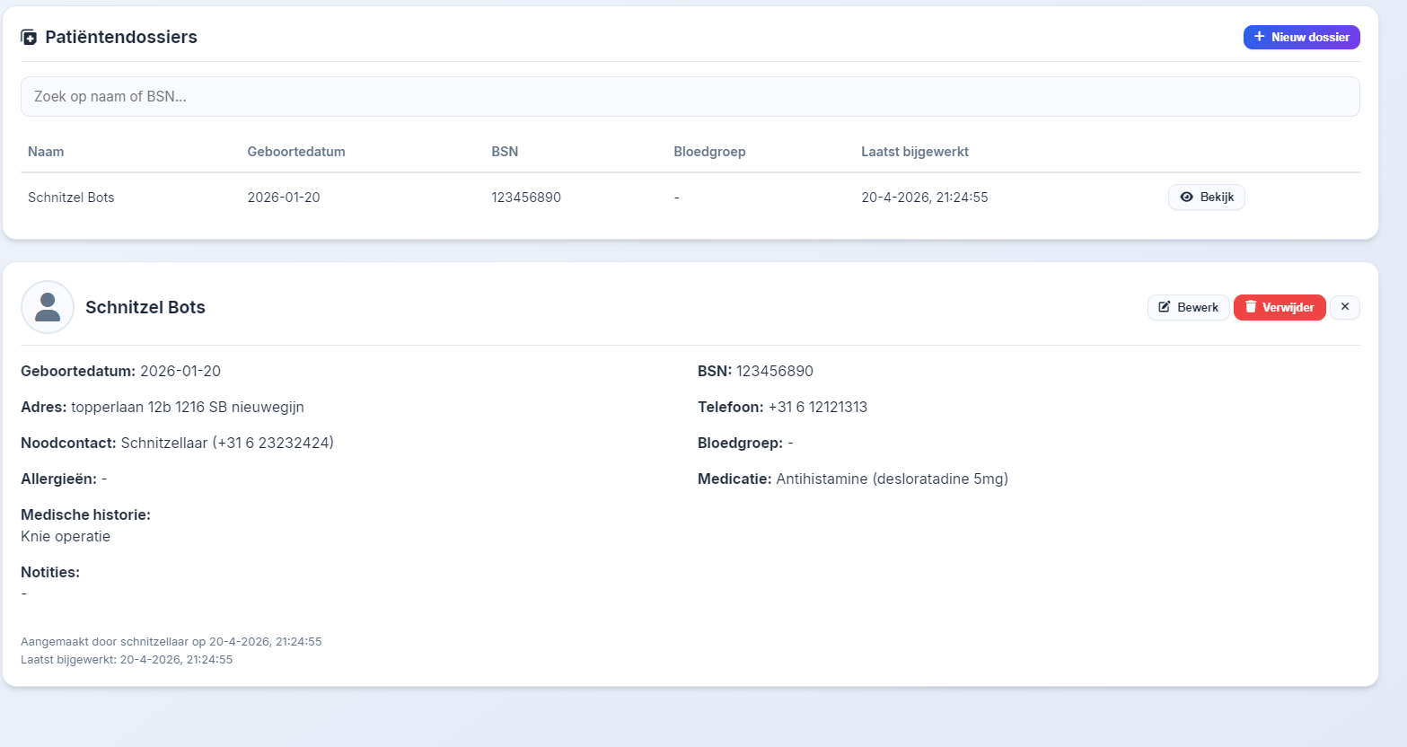The image size is (1407, 747).
Task: Sort by the Naam column header
Action: pos(46,152)
